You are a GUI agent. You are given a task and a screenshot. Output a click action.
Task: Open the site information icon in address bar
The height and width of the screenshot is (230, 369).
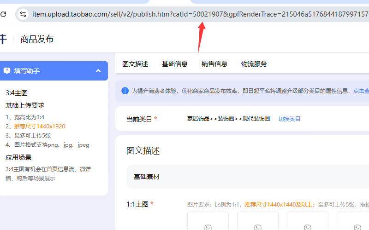tap(23, 14)
